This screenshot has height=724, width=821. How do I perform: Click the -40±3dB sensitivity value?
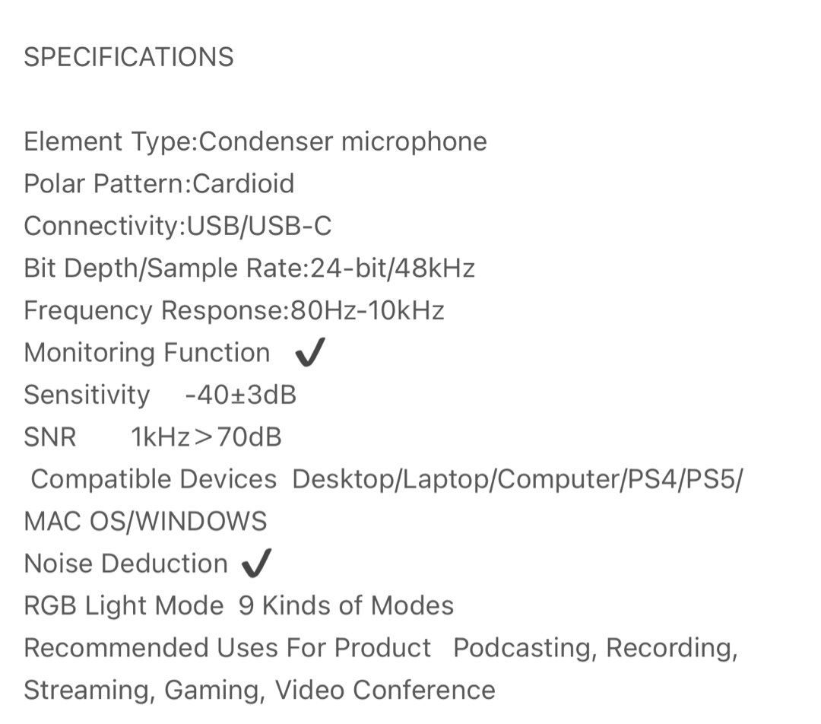(x=241, y=395)
